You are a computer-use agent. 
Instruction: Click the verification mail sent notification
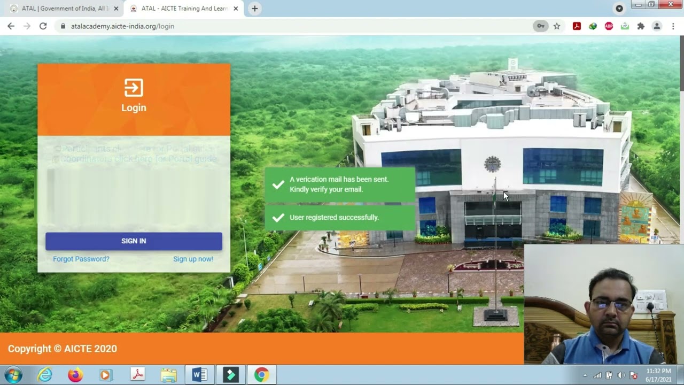[x=340, y=184]
